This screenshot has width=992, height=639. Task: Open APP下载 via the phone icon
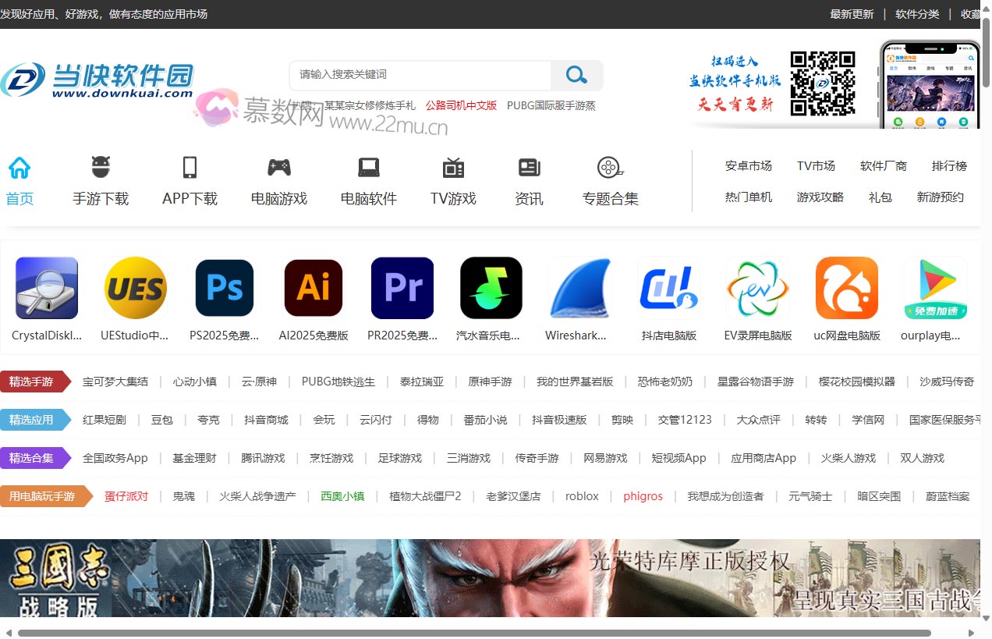click(190, 166)
